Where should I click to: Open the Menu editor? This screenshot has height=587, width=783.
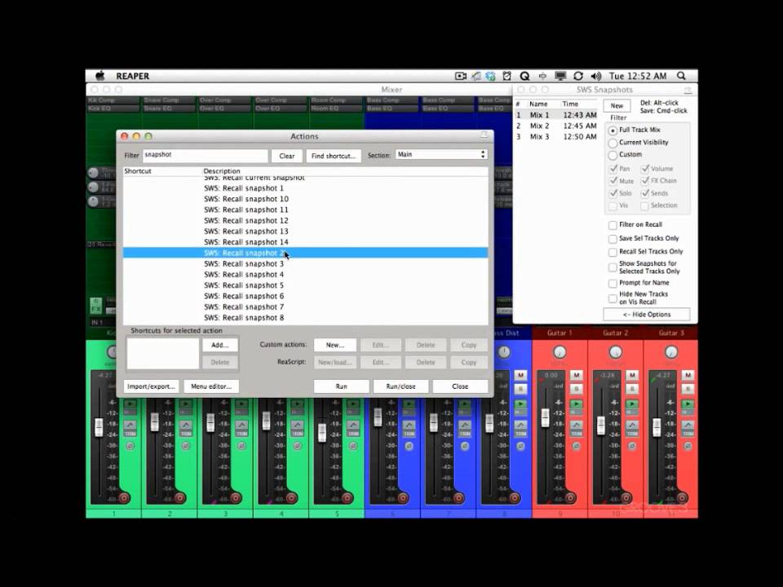tap(211, 386)
